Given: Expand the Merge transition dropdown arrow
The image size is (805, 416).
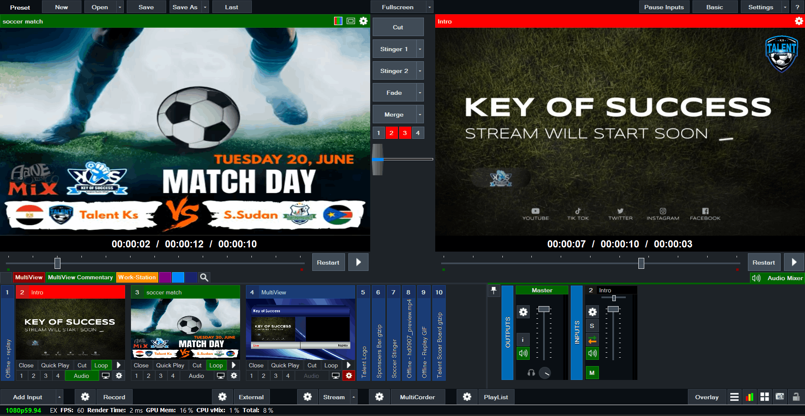Looking at the screenshot, I should 420,114.
